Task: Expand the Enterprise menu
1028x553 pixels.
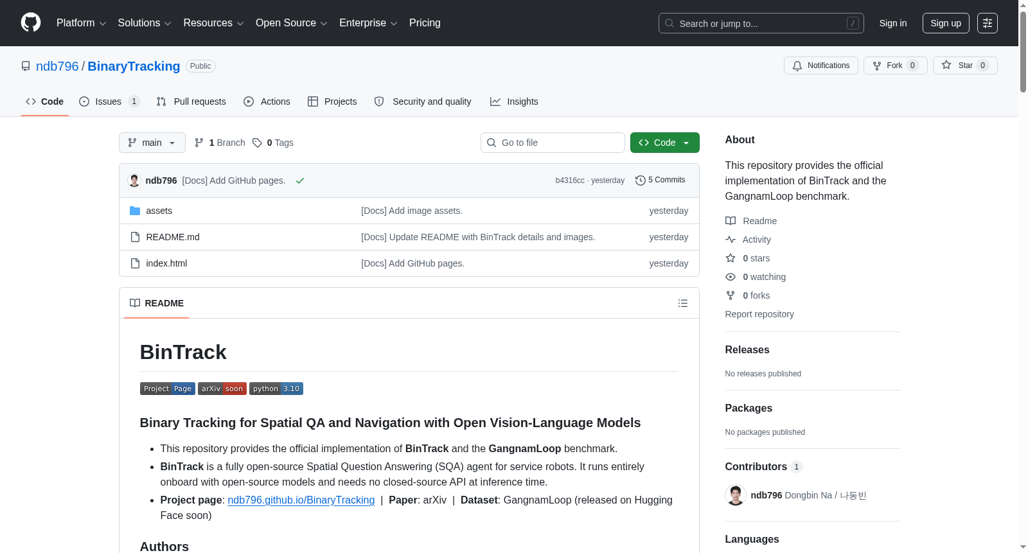Action: pos(368,23)
